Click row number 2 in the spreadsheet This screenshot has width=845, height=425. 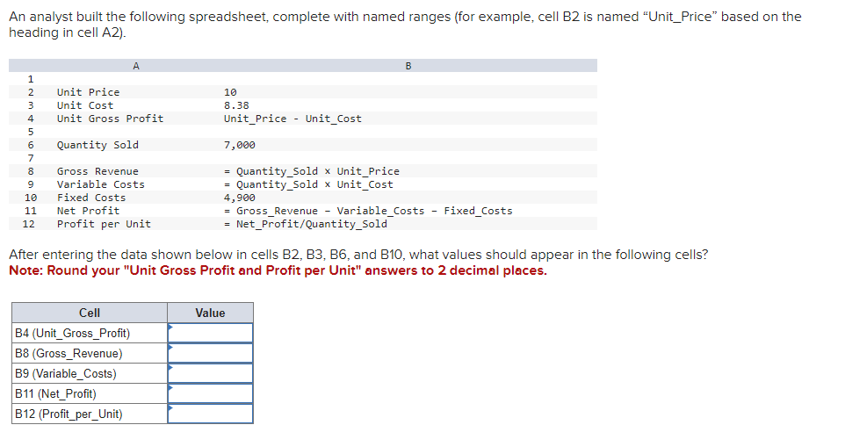pos(31,92)
